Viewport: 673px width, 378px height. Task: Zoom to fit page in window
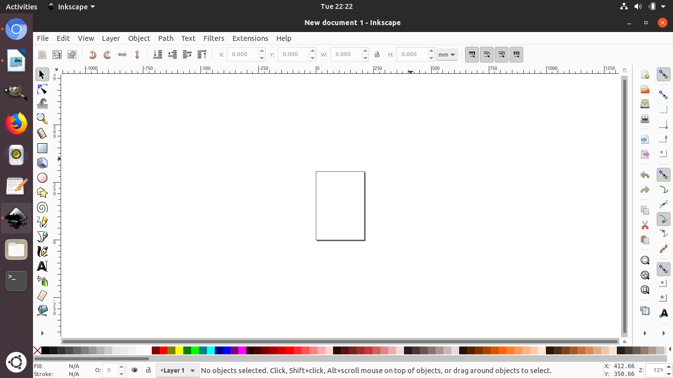coord(645,290)
